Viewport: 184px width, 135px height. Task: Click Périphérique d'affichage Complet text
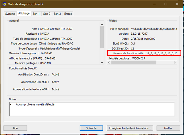tap(60, 48)
